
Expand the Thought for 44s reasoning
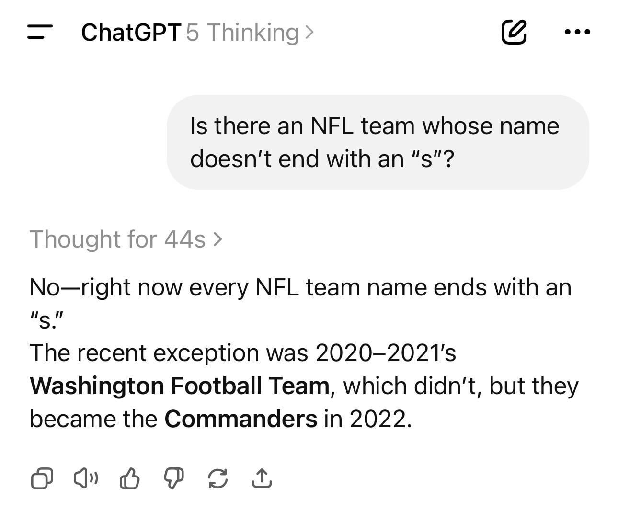coord(126,239)
